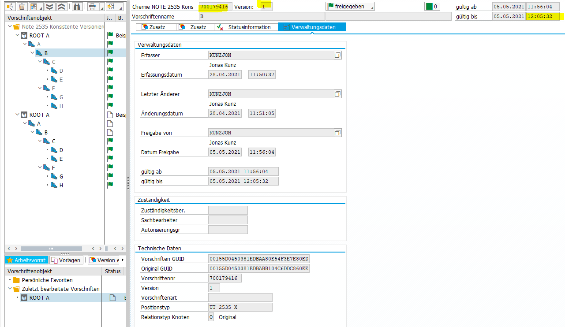Click the double-chevron expand all icon
Image resolution: width=565 pixels, height=327 pixels.
coord(49,6)
